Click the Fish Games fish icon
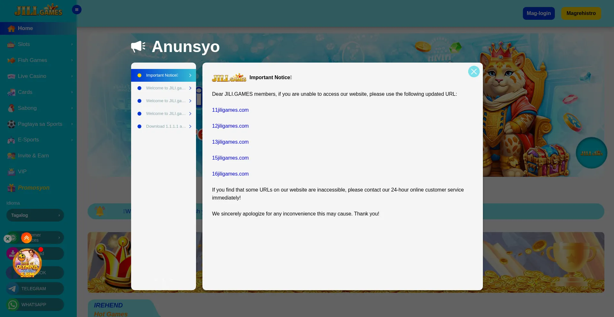Viewport: 614px width, 317px height. [12, 60]
